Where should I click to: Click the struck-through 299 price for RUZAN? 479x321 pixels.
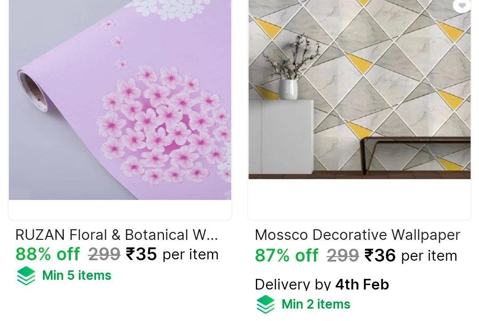coord(104,254)
